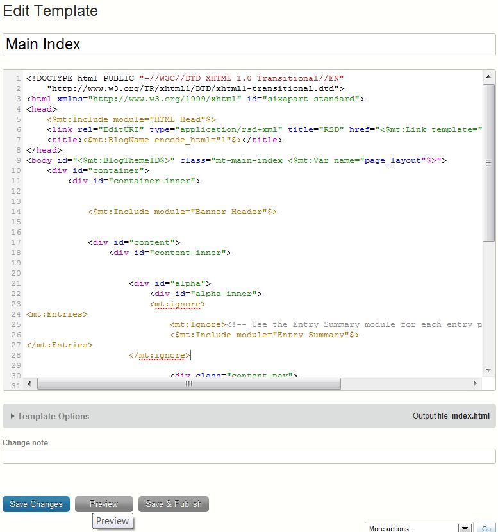Click the </head> tag on line 8
The width and height of the screenshot is (498, 532).
coord(44,150)
